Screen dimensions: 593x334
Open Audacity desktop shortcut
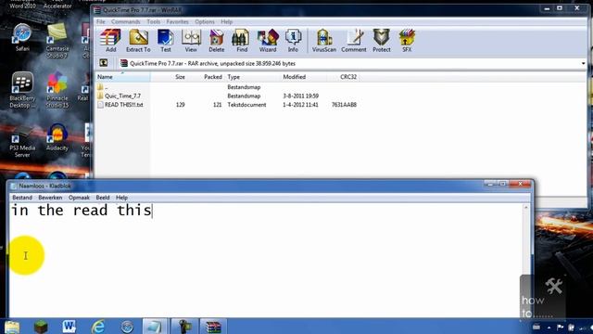point(57,137)
